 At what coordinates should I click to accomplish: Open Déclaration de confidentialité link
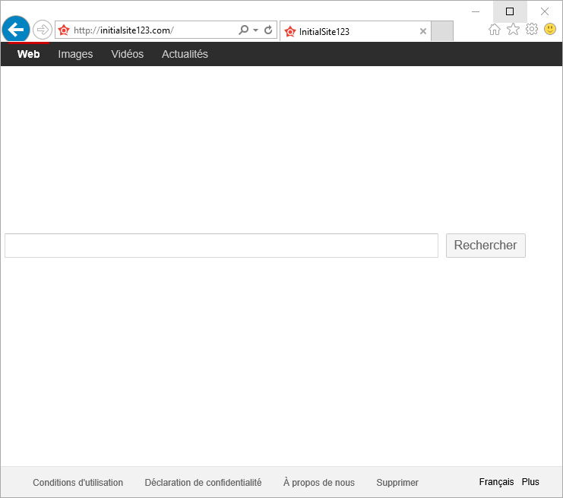pos(203,483)
